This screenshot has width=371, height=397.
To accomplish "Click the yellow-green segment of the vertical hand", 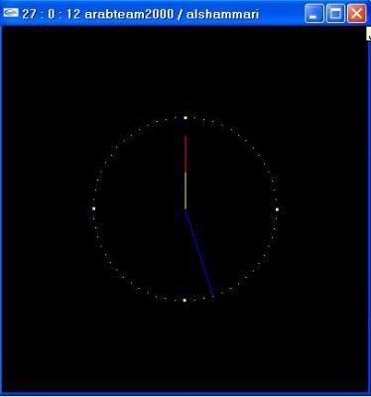I will pyautogui.click(x=185, y=192).
